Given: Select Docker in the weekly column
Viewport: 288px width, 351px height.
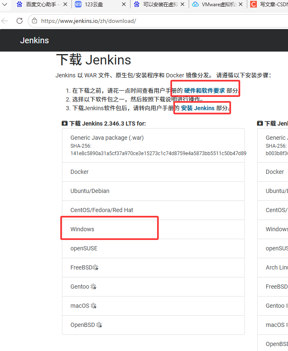Looking at the screenshot, I should 273,172.
